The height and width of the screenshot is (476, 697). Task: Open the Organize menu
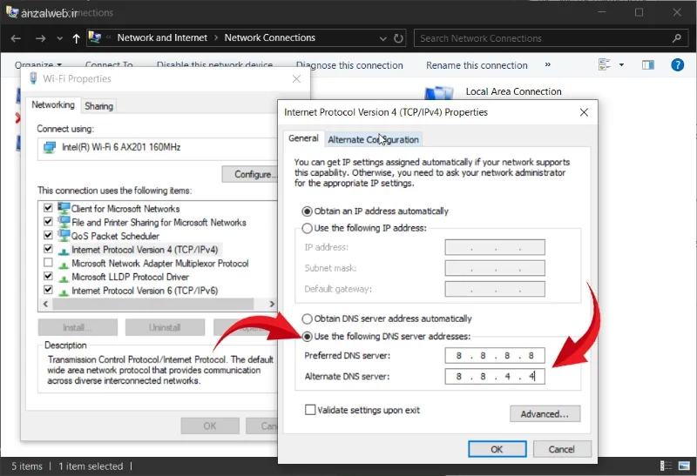coord(37,64)
